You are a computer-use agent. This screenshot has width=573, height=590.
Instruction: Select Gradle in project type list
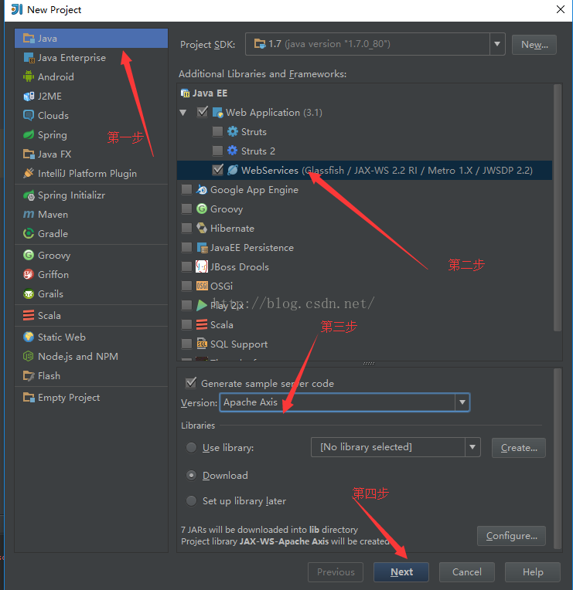click(91, 233)
